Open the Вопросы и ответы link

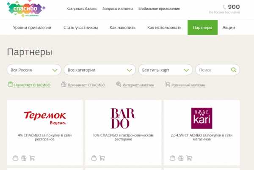coord(118,8)
